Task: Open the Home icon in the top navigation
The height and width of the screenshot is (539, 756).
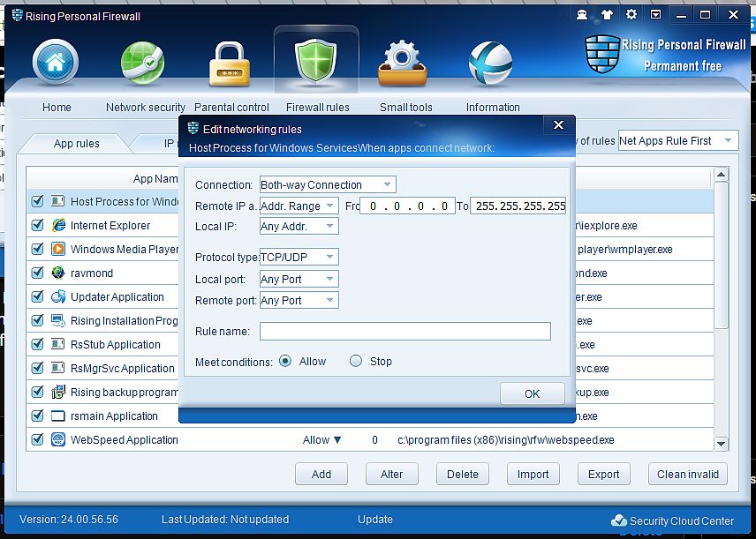Action: pos(56,63)
